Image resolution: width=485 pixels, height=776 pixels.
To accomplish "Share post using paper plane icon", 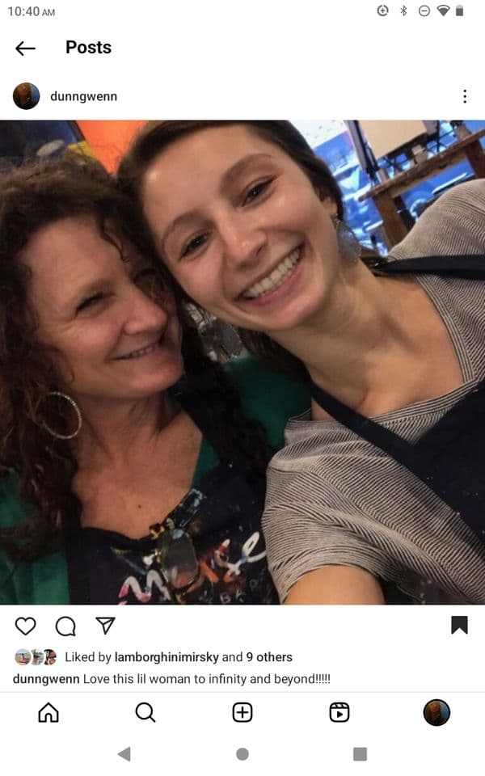I will point(105,626).
